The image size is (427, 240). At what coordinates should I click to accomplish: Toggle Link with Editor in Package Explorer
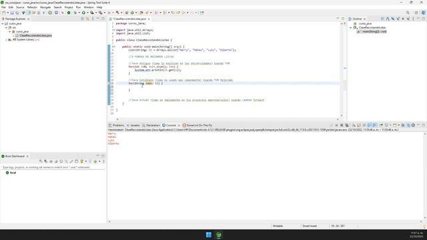click(87, 19)
